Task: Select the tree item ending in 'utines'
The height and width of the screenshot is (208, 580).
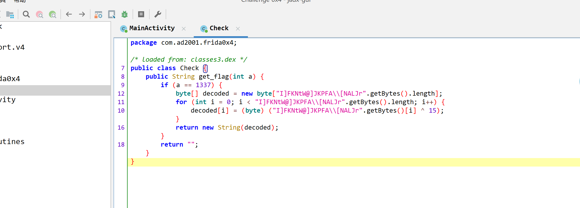Action: (12, 142)
